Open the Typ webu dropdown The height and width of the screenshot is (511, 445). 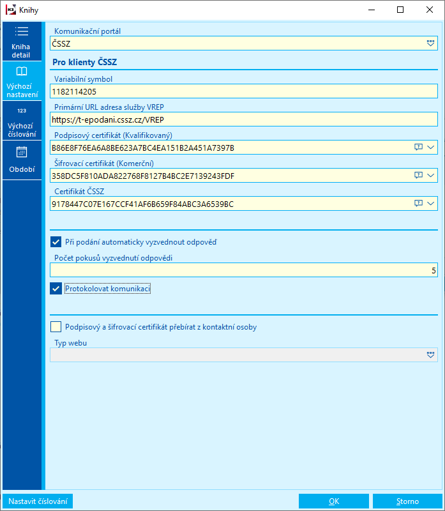click(x=430, y=355)
